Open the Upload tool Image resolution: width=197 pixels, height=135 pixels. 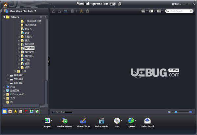point(132,123)
